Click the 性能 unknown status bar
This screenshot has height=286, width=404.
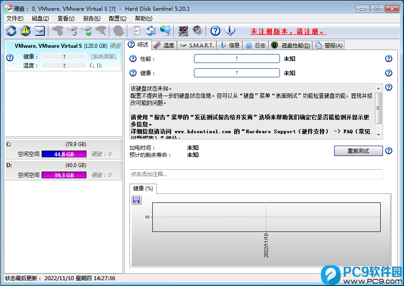coord(237,59)
